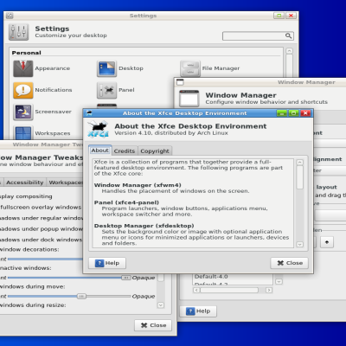The image size is (346, 346).
Task: Click 'display compositing' option text
Action: 26,196
